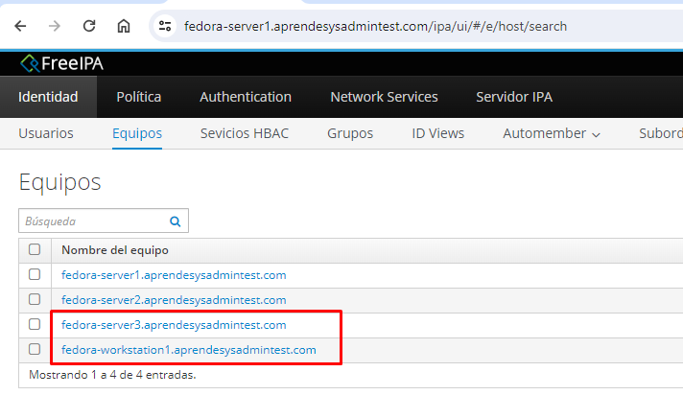Open the fedora-workstation1 host link
This screenshot has height=395, width=683.
click(x=188, y=350)
